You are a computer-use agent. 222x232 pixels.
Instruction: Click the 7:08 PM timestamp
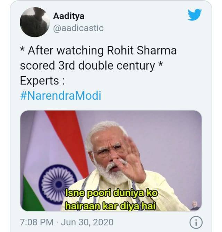click(37, 222)
